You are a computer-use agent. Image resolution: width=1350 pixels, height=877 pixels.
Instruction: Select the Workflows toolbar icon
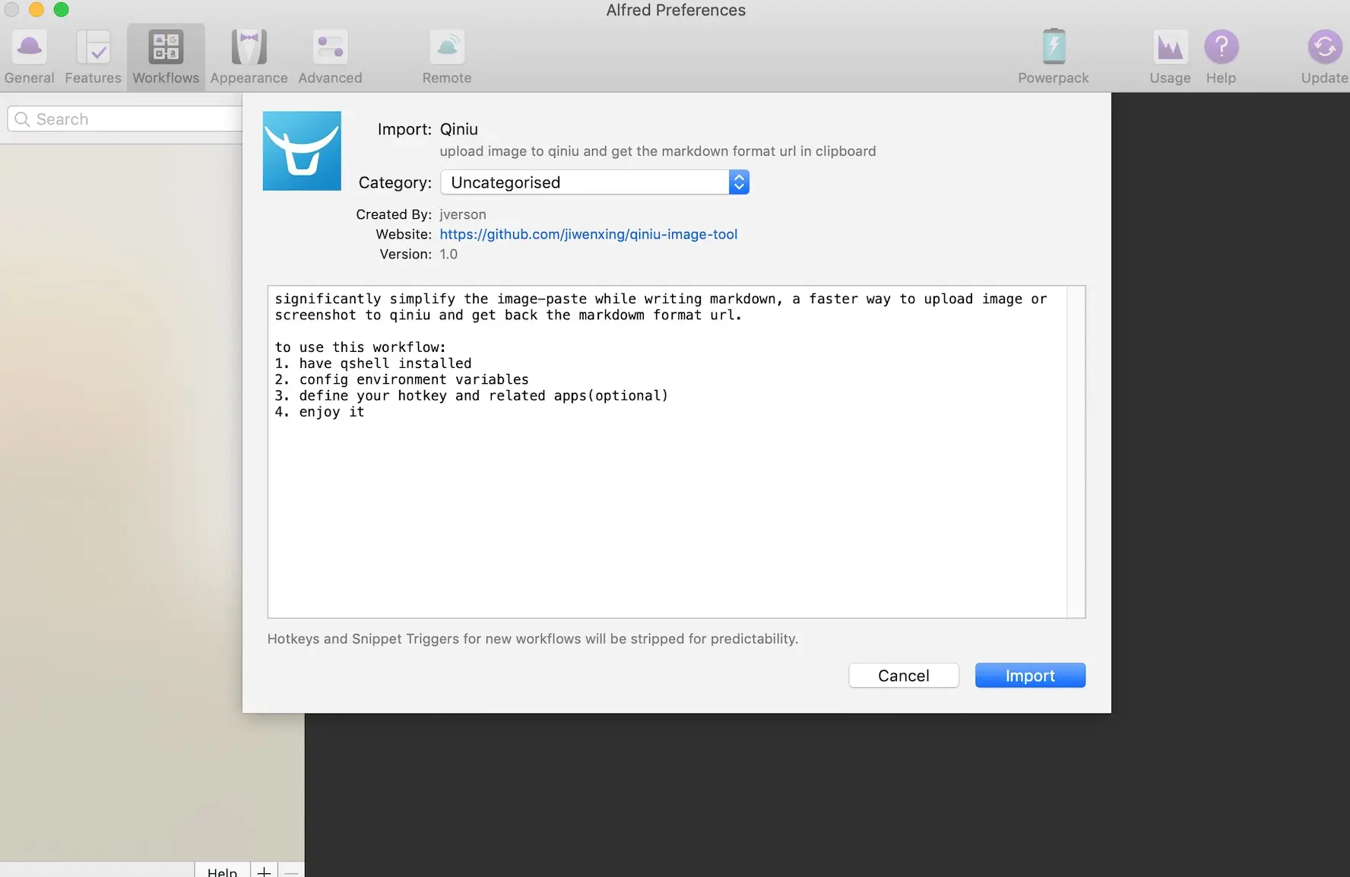pyautogui.click(x=166, y=47)
